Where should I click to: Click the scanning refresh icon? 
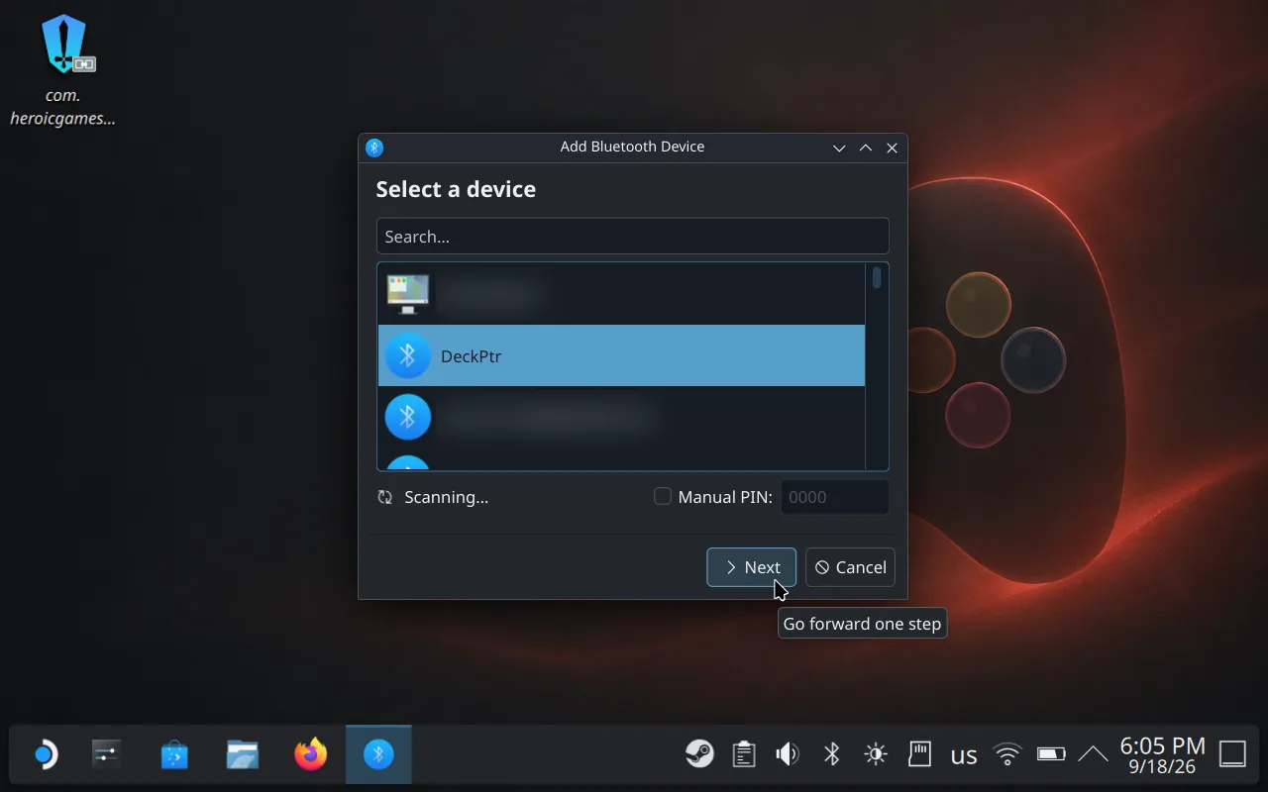coord(385,497)
